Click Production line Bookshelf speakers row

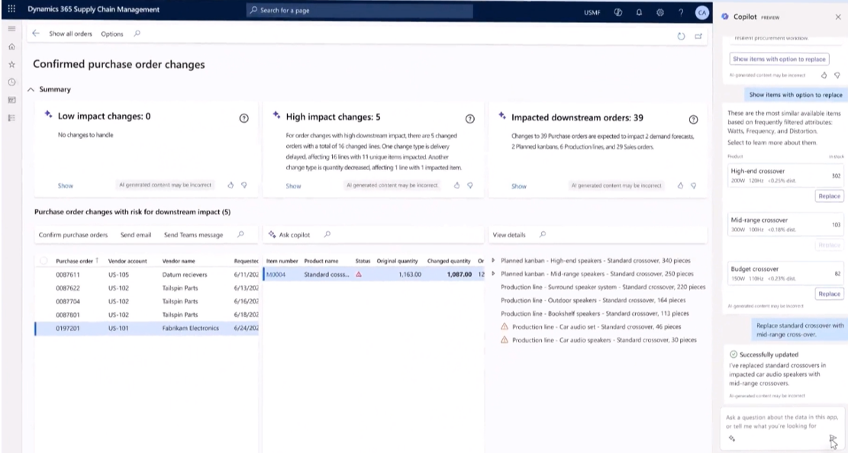coord(595,313)
